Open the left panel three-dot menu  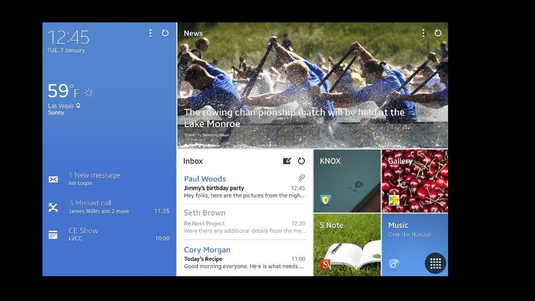point(150,33)
